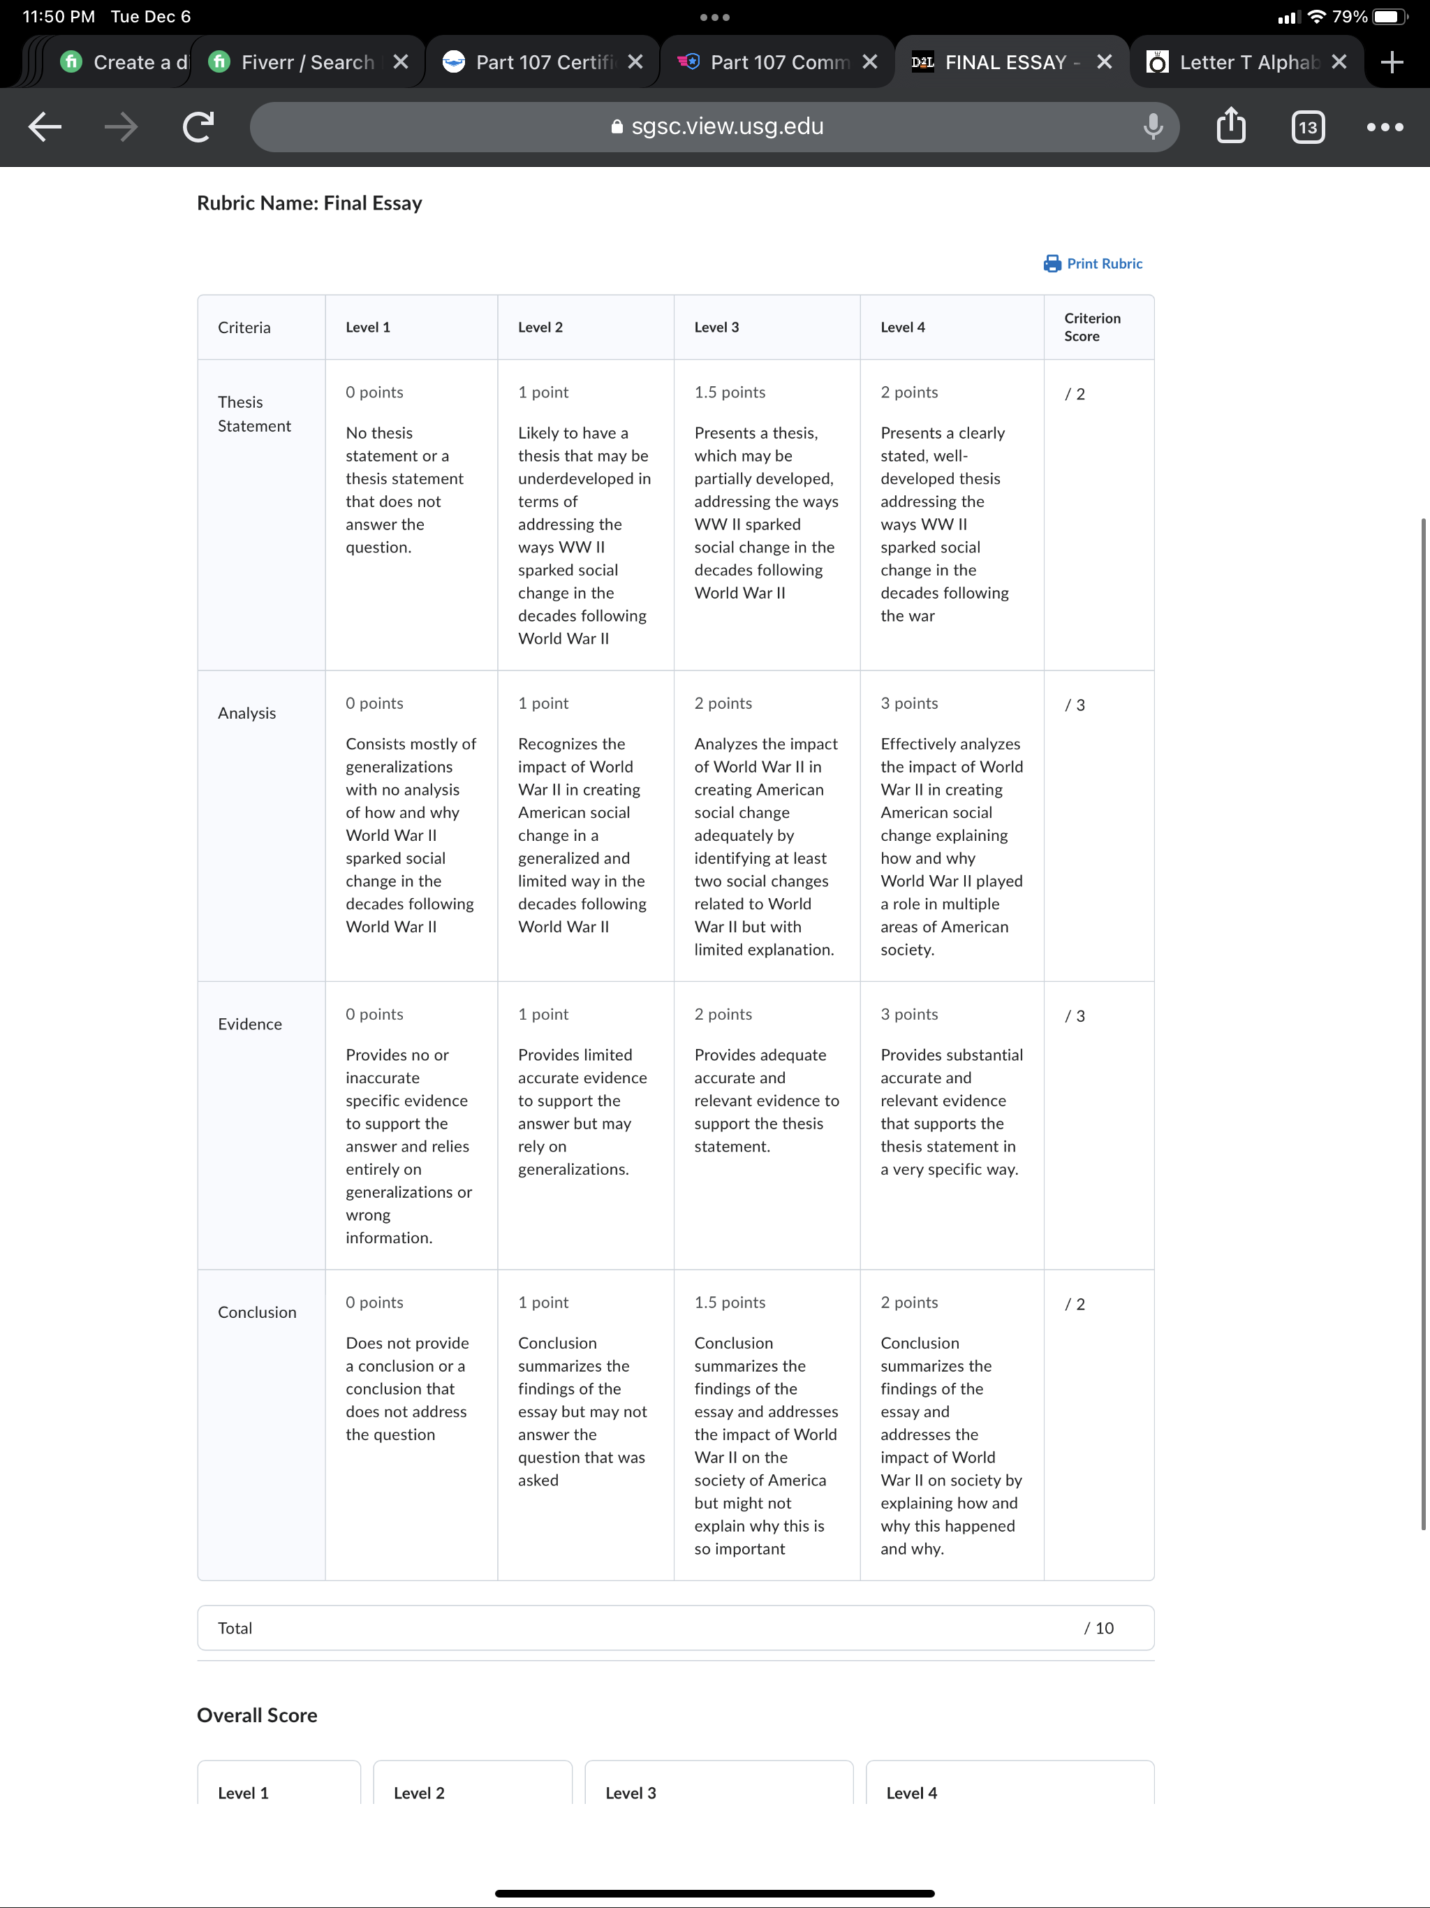
Task: Close the FINAL ESSAY tab
Action: [x=1104, y=62]
